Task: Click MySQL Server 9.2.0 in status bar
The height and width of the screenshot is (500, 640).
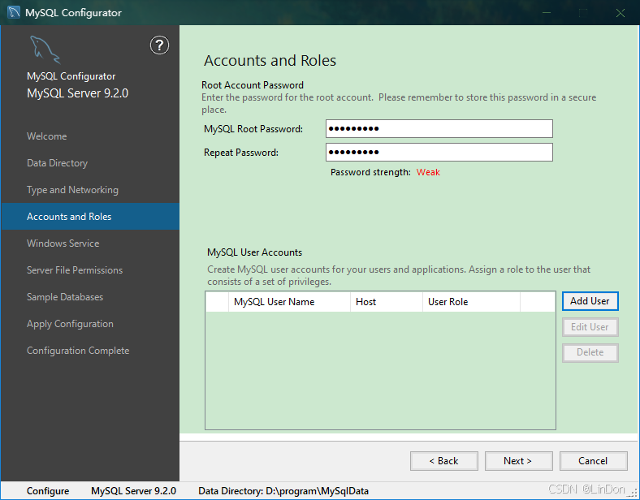Action: (133, 490)
